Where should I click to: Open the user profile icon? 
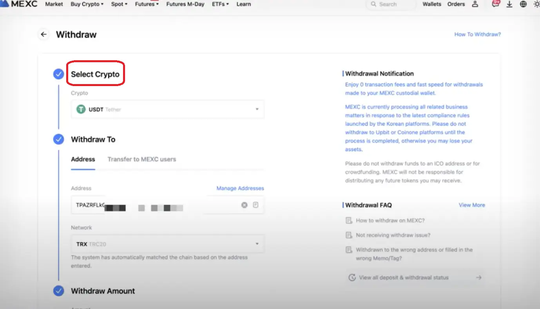475,4
